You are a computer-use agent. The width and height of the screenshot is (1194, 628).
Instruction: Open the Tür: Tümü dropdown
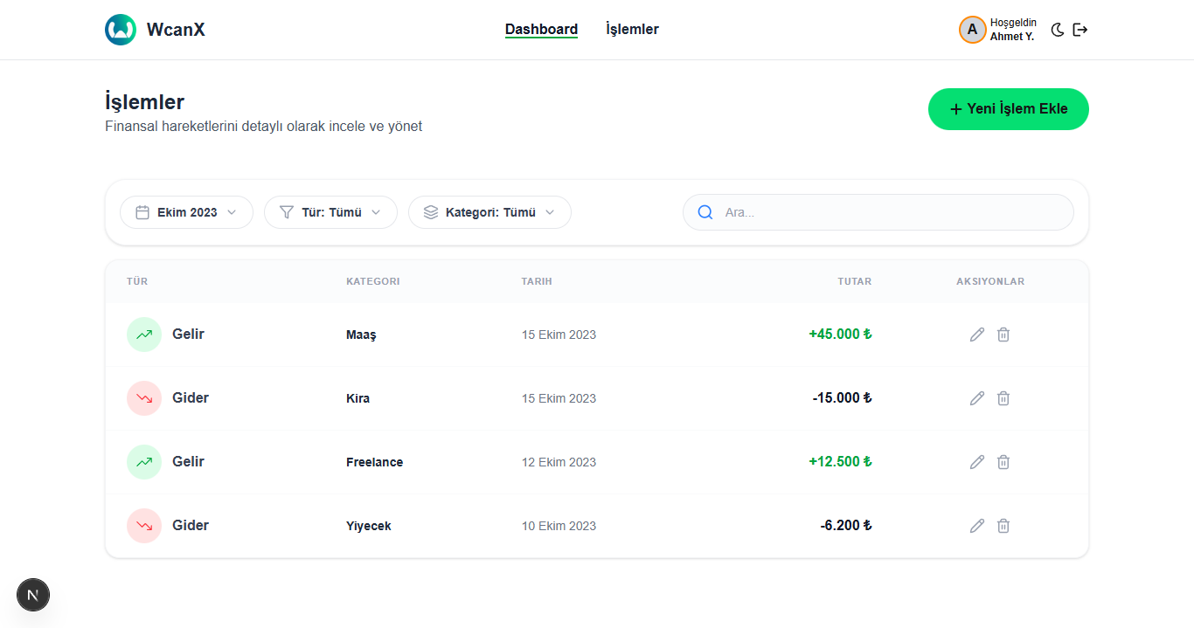click(x=330, y=211)
